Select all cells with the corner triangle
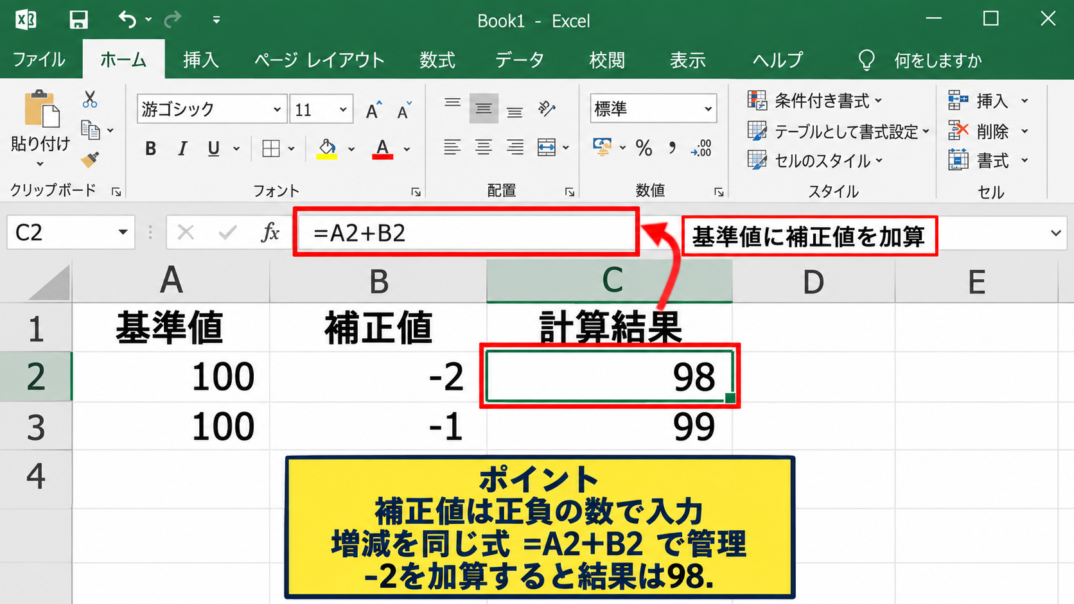1074x604 pixels. pos(50,283)
